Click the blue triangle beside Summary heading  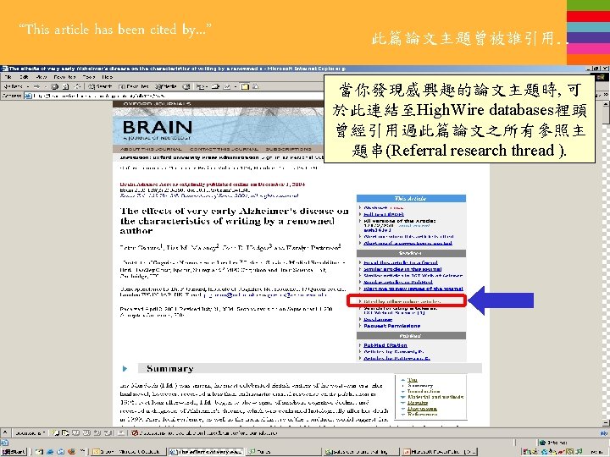click(x=125, y=368)
